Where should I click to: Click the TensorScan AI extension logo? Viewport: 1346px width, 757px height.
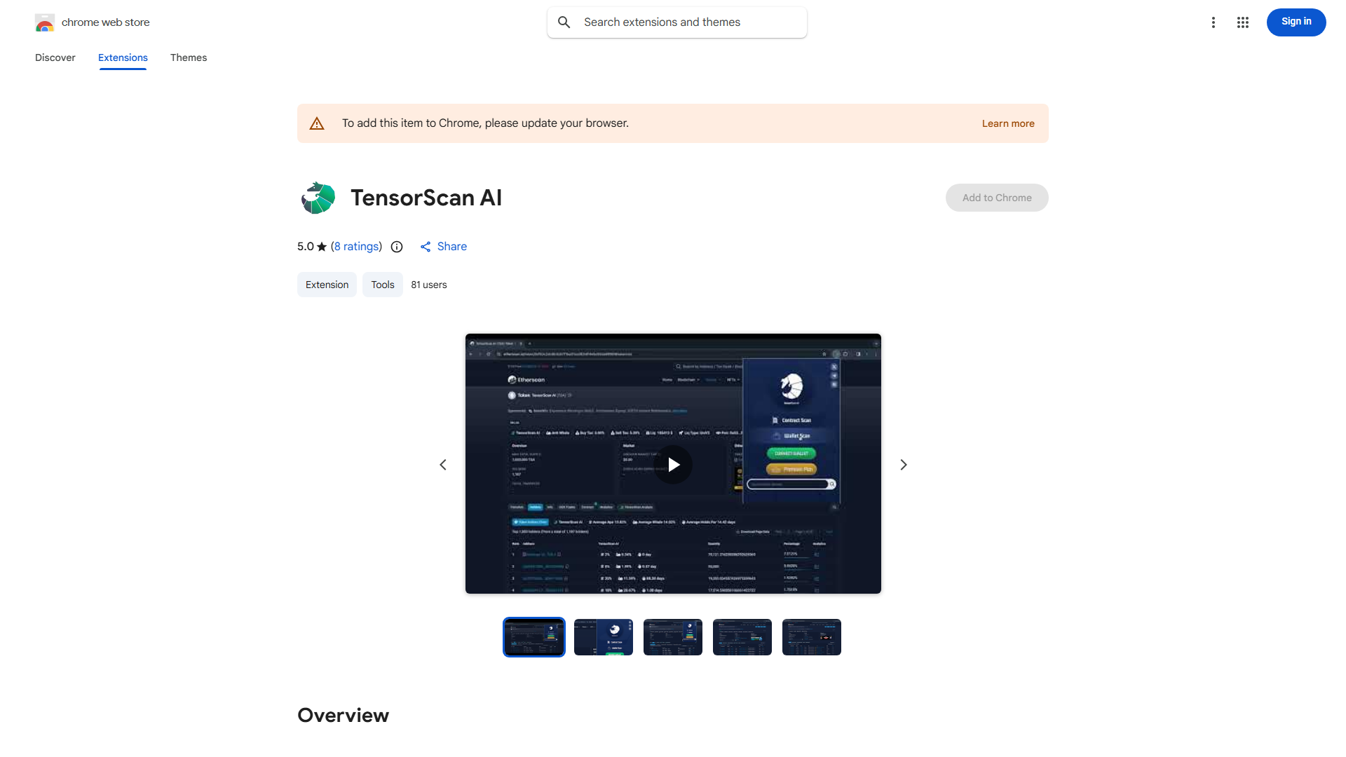pos(317,198)
